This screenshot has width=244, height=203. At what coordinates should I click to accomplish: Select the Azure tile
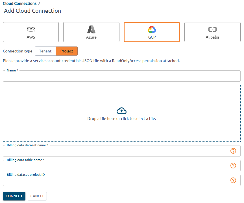pos(91,32)
